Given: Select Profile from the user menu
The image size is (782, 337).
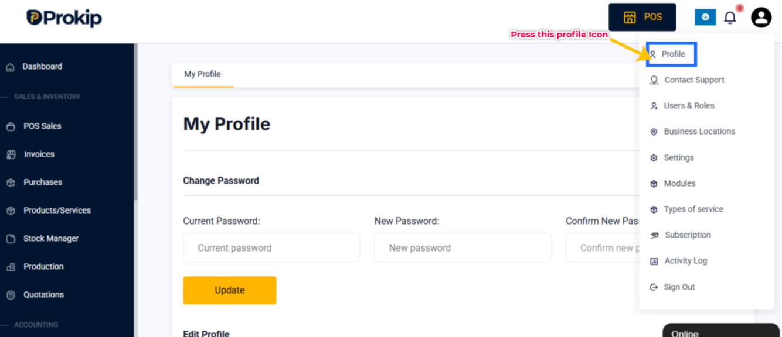Looking at the screenshot, I should pos(672,54).
